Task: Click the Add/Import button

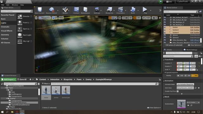Action: [9, 79]
